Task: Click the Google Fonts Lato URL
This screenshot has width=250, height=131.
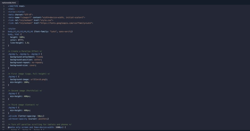Action: coord(66,23)
